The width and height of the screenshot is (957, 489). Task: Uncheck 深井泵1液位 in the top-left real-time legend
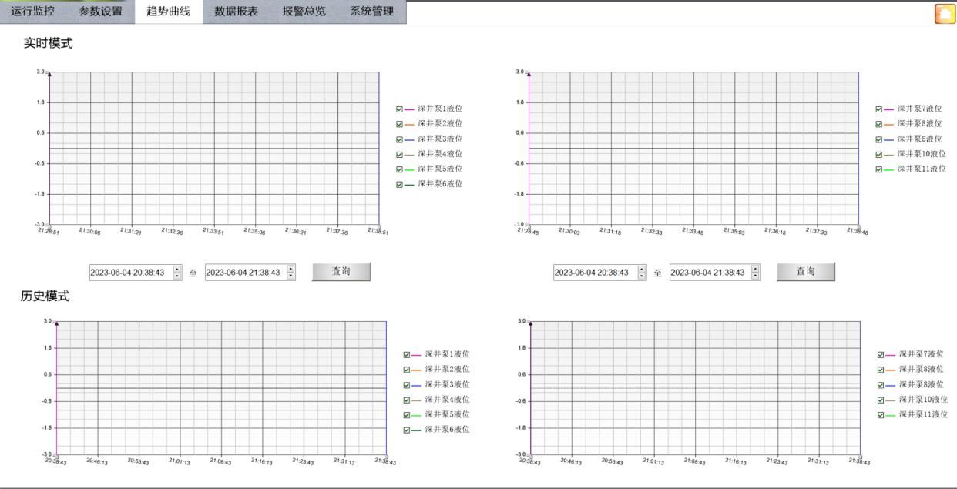coord(399,109)
